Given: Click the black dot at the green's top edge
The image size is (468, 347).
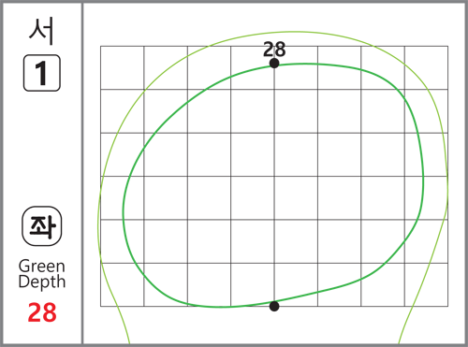Looking at the screenshot, I should [274, 64].
